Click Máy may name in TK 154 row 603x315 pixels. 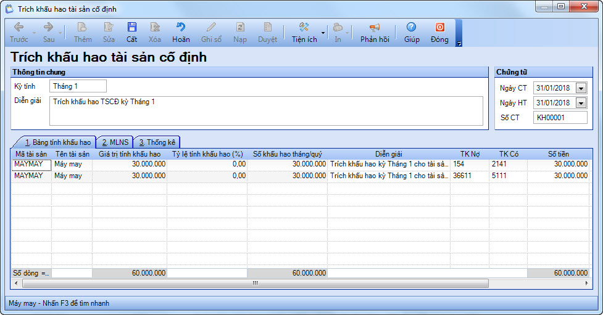tap(72, 164)
